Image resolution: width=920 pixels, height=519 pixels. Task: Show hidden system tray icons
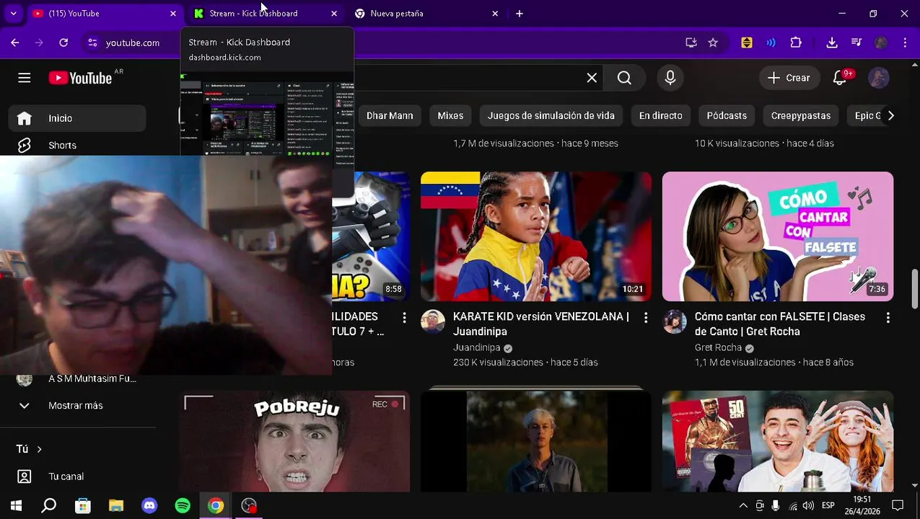pos(742,505)
